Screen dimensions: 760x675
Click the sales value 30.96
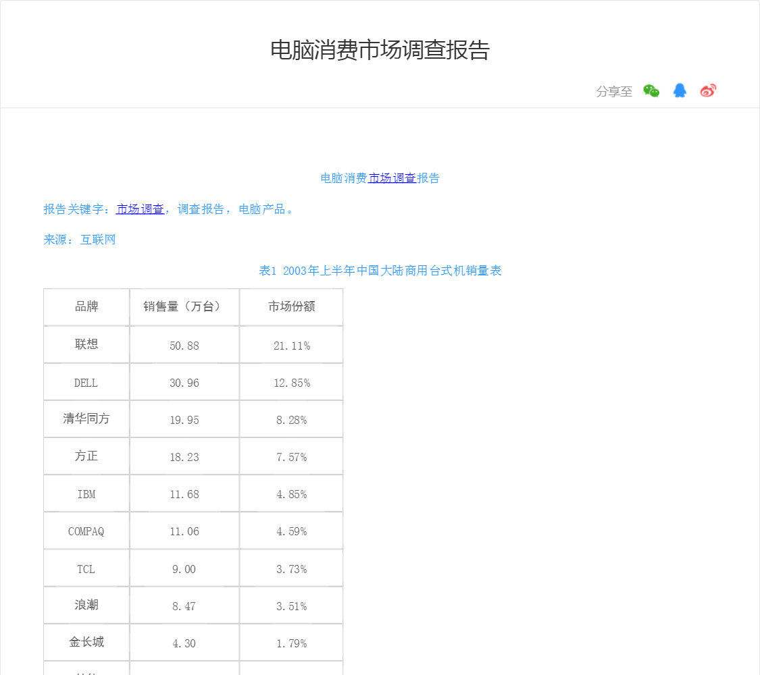click(x=184, y=383)
